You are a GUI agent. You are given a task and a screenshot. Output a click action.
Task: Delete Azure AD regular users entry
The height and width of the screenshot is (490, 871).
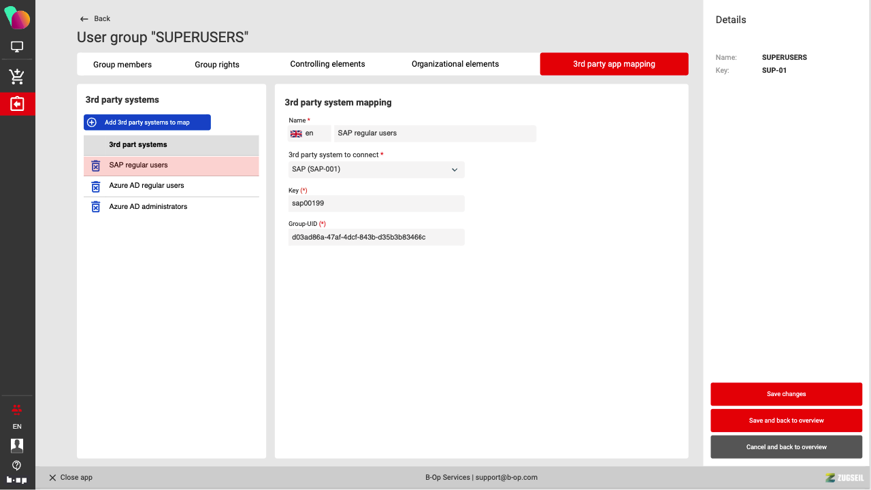pyautogui.click(x=96, y=186)
